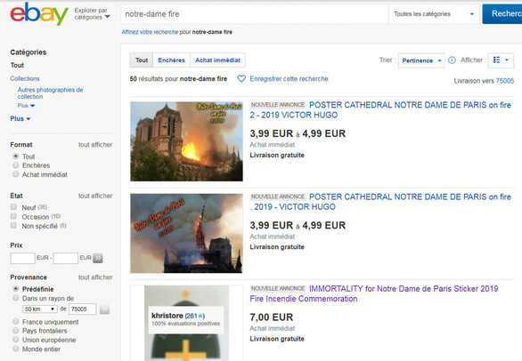Click the Rechercher search button
The image size is (522, 361).
tap(502, 14)
